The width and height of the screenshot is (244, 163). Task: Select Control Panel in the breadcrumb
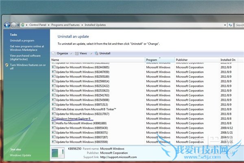click(37, 25)
